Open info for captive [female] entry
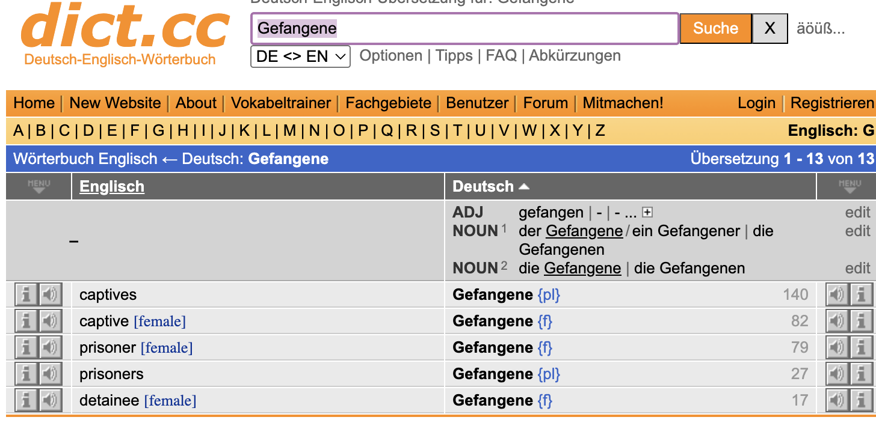 (26, 321)
